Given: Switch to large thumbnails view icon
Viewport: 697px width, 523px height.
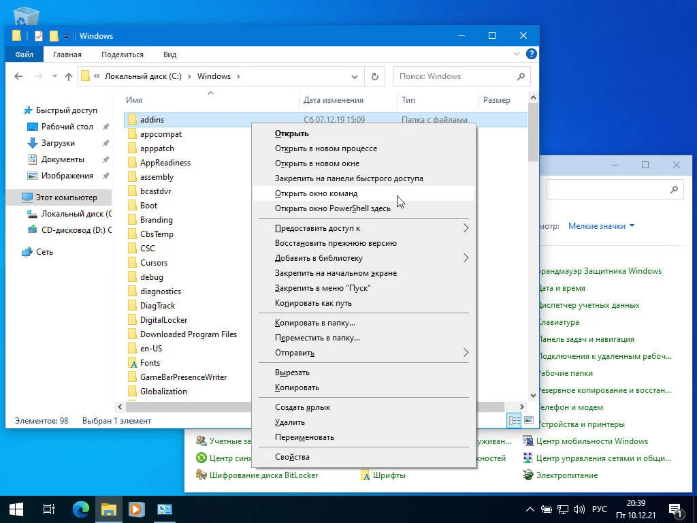Looking at the screenshot, I should pyautogui.click(x=528, y=421).
